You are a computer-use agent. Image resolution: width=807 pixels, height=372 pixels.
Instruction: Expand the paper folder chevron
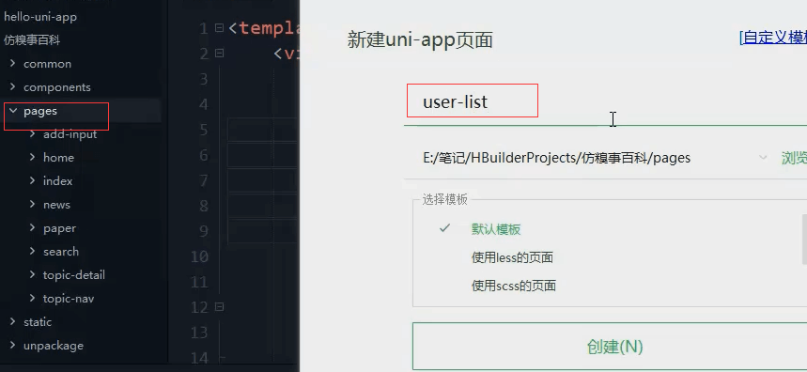click(33, 228)
